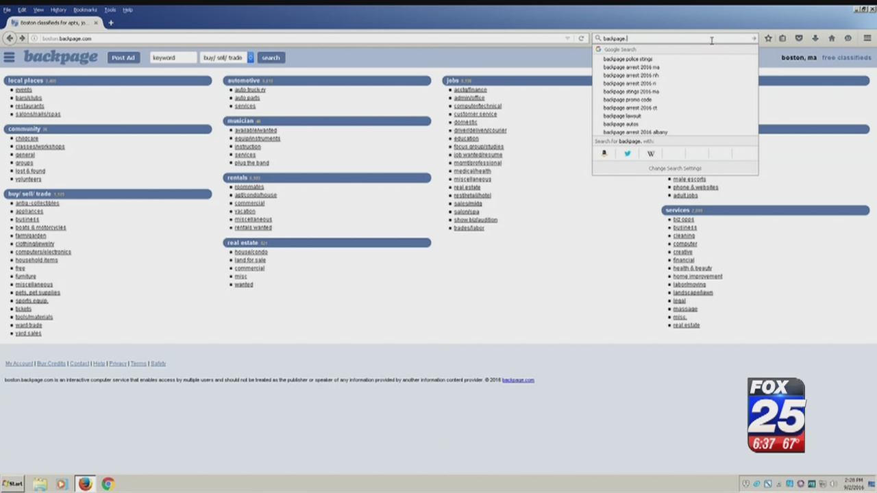Select the 'backpage police stings' suggestion
The image size is (877, 493).
point(628,59)
